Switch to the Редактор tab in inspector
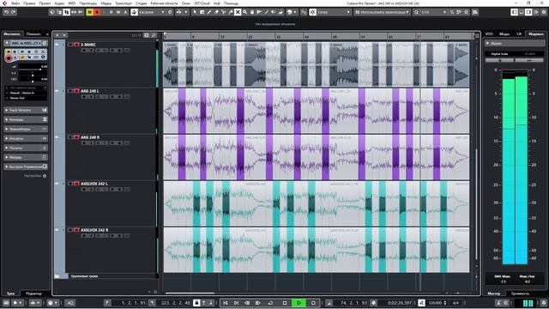Image resolution: width=549 pixels, height=309 pixels. [x=34, y=294]
